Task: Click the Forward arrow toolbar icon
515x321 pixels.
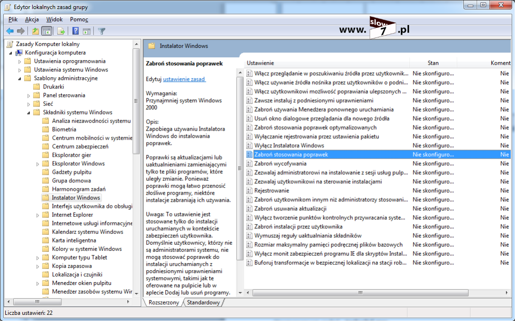Action: pos(21,31)
